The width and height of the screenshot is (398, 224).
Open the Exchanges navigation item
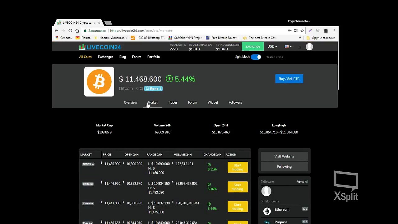tap(105, 57)
